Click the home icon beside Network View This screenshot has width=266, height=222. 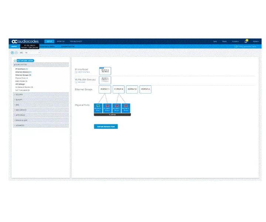[15, 61]
